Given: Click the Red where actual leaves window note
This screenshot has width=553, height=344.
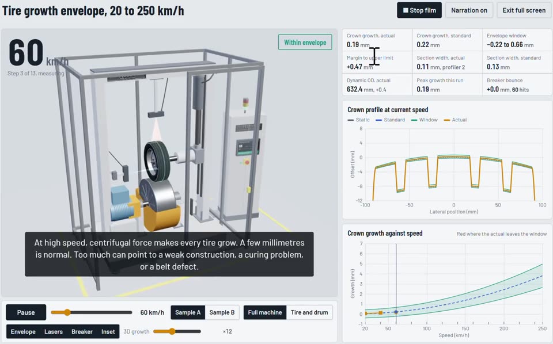Looking at the screenshot, I should click(502, 234).
